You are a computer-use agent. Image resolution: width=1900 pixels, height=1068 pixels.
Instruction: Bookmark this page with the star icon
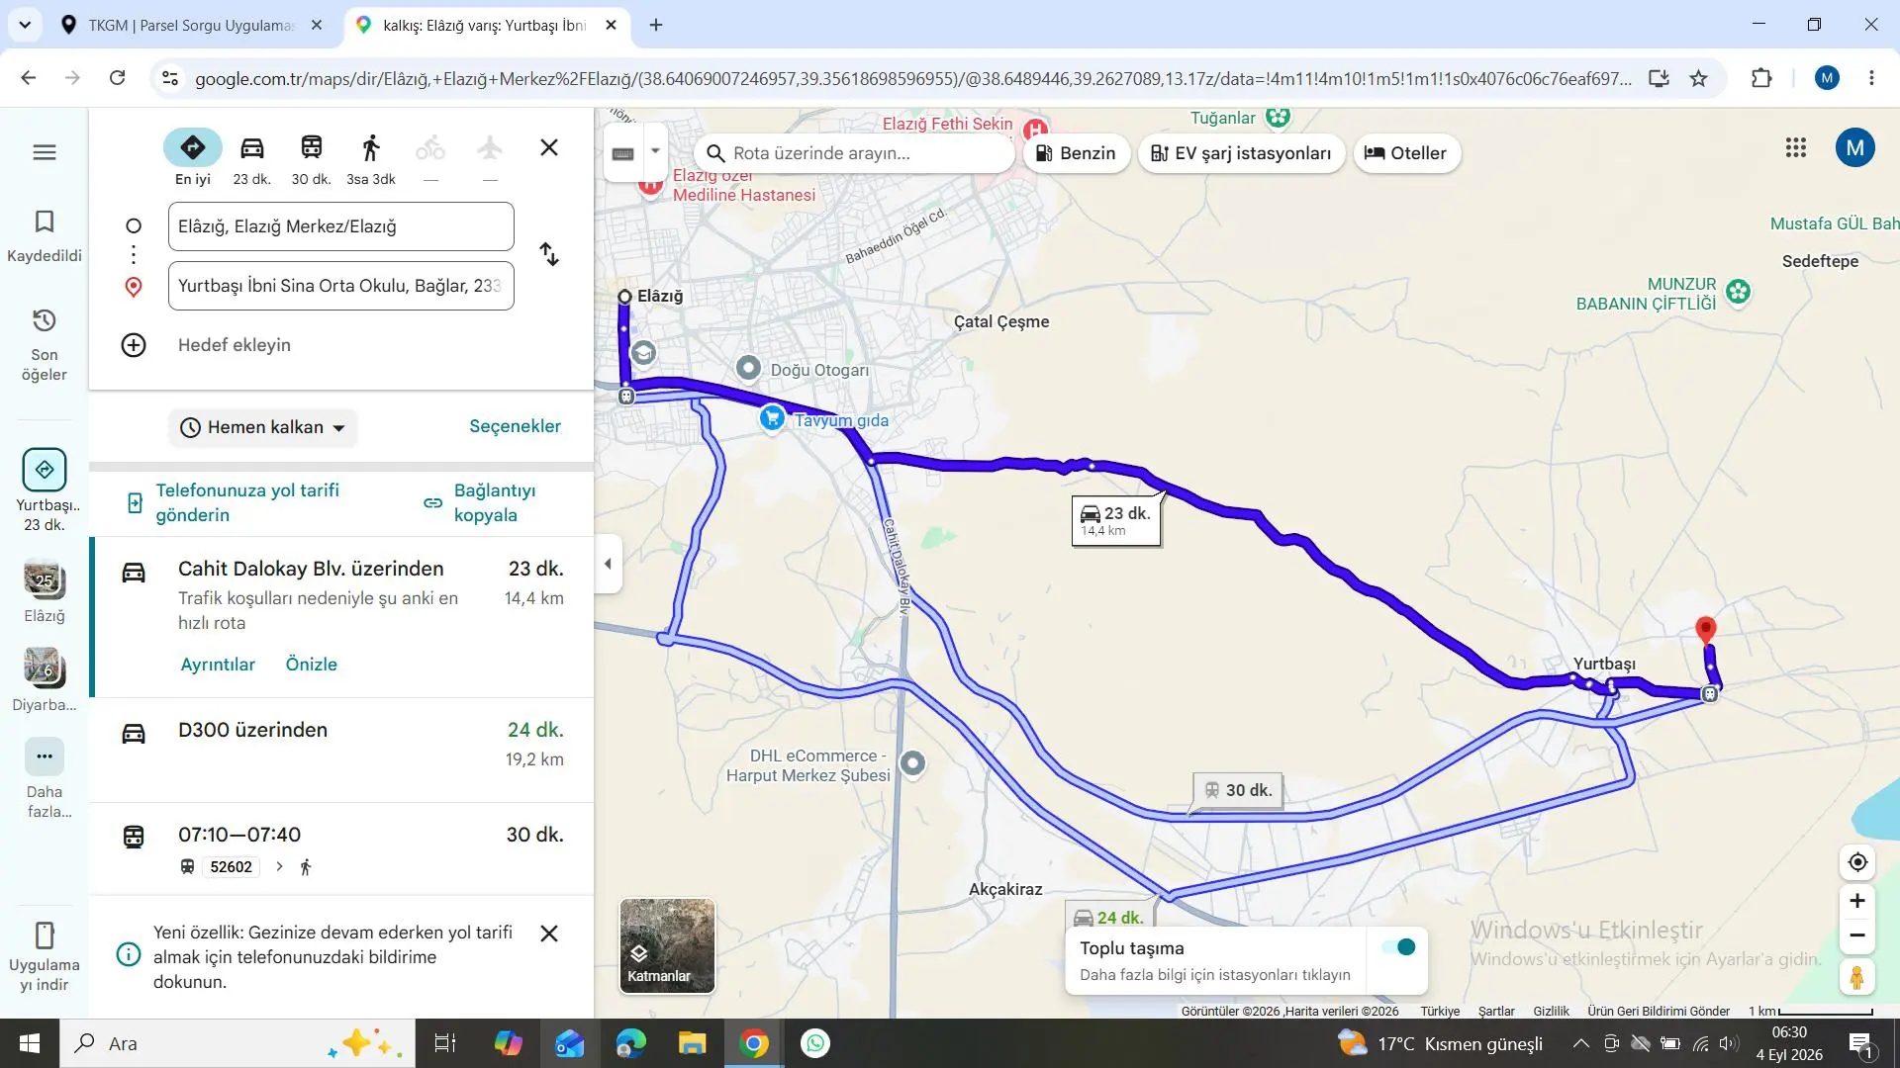click(x=1699, y=78)
